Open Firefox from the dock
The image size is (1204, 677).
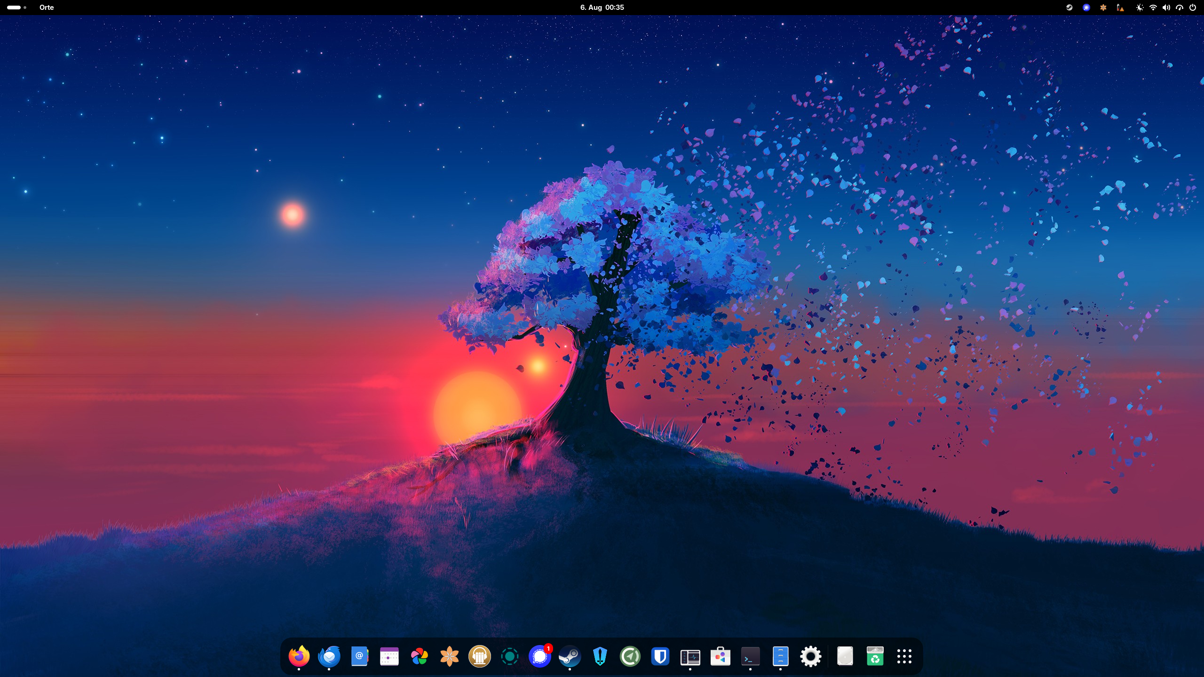point(299,656)
